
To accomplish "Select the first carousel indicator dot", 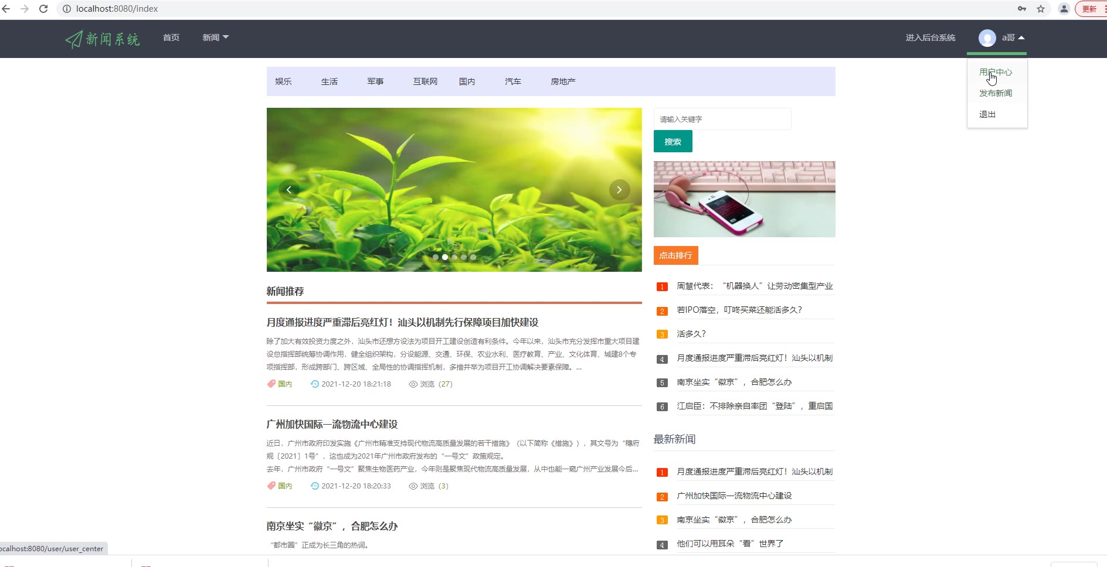I will point(436,257).
